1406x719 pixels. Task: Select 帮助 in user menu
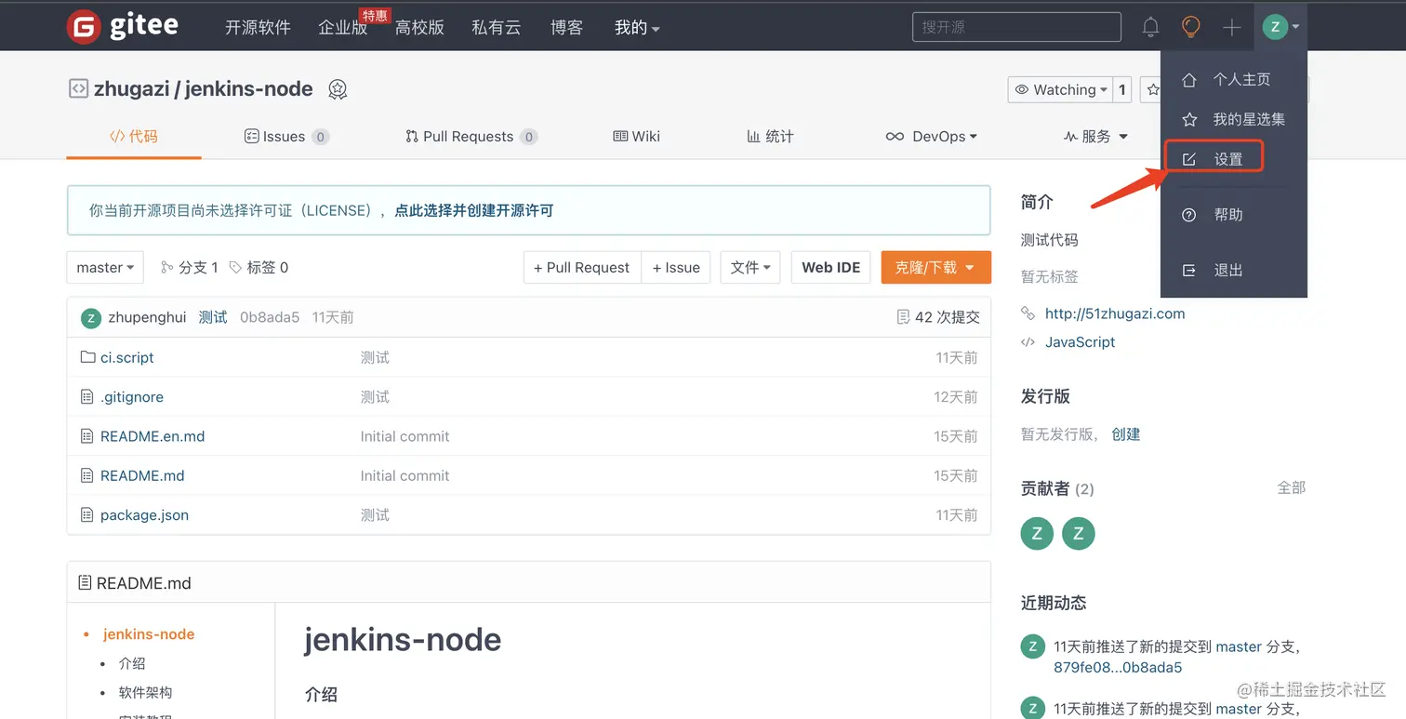coord(1234,215)
